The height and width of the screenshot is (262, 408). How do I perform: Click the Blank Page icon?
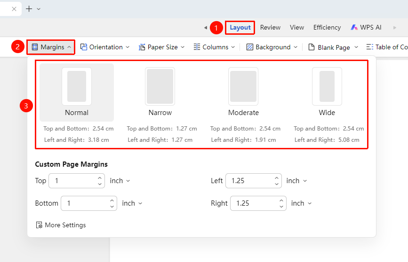(x=312, y=47)
